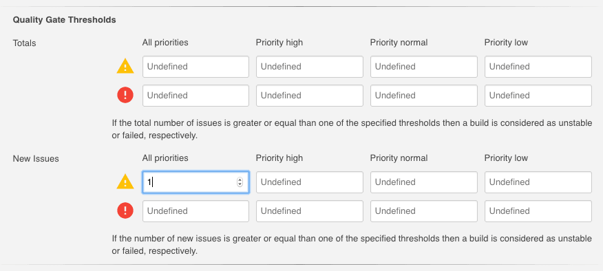Click New Issues failed Priority low field

(538, 211)
